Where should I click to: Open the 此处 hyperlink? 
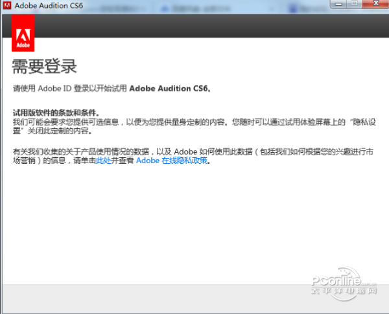104,161
